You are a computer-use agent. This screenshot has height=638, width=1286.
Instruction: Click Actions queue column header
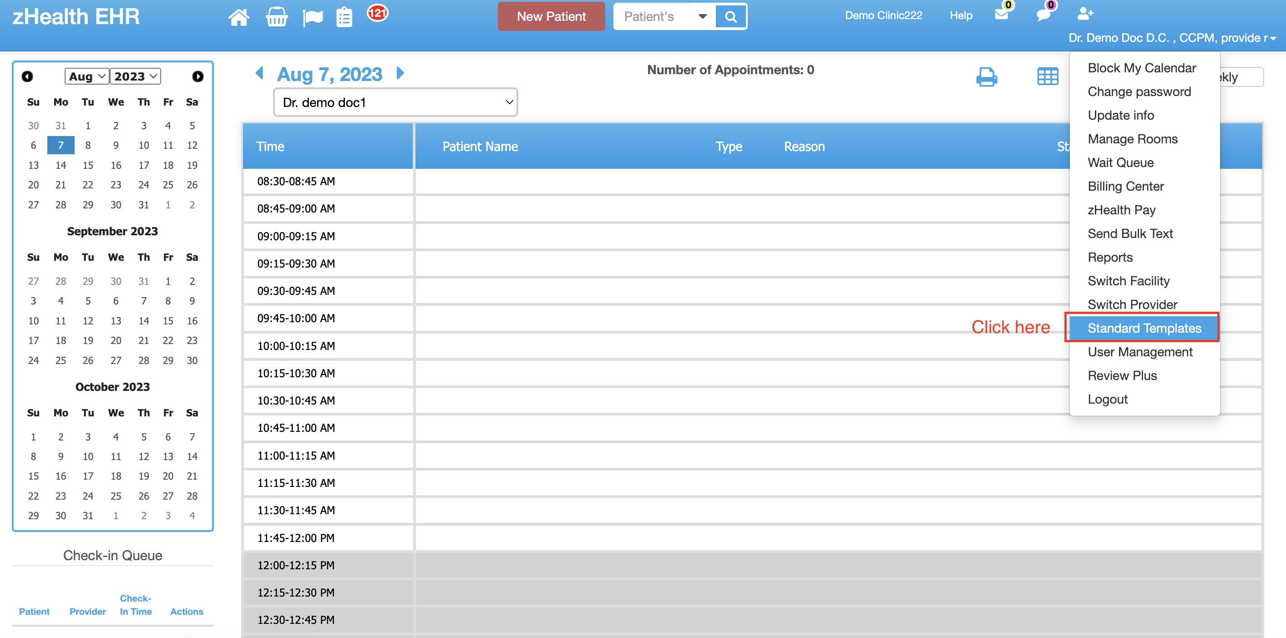click(187, 612)
